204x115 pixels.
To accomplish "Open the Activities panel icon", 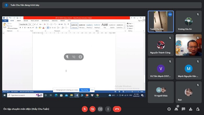I will pyautogui.click(x=191, y=109).
